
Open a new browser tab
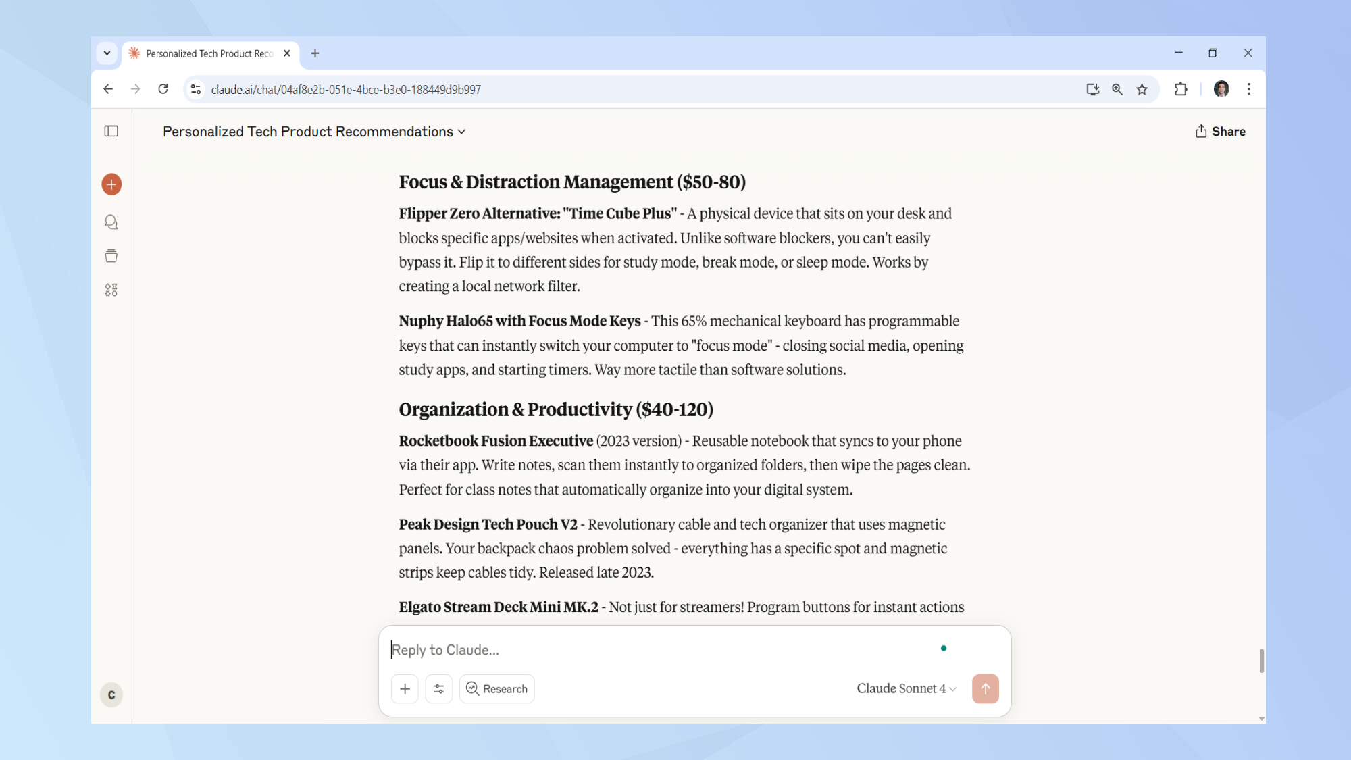point(315,53)
